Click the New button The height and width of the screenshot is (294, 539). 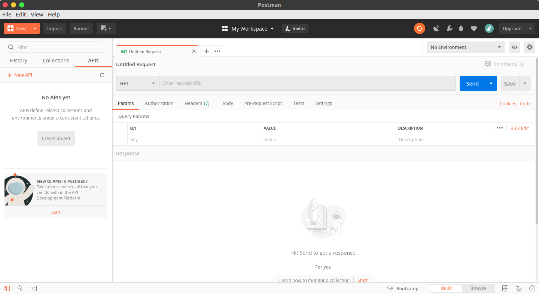pos(16,28)
